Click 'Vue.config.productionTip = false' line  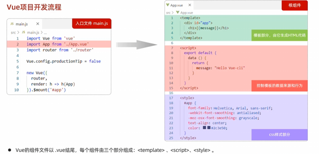point(64,61)
